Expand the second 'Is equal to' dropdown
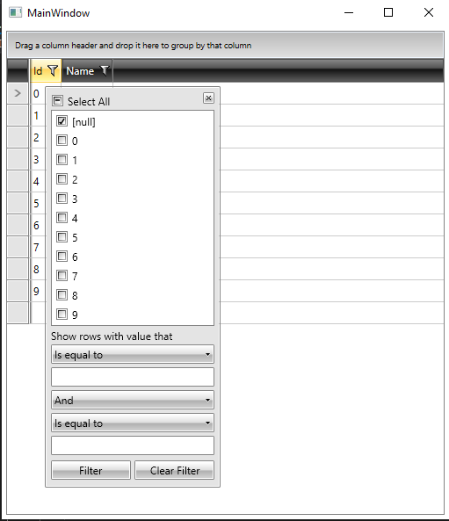 coord(133,423)
